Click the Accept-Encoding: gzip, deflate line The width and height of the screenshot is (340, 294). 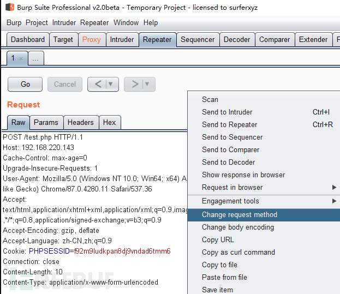[x=51, y=231]
